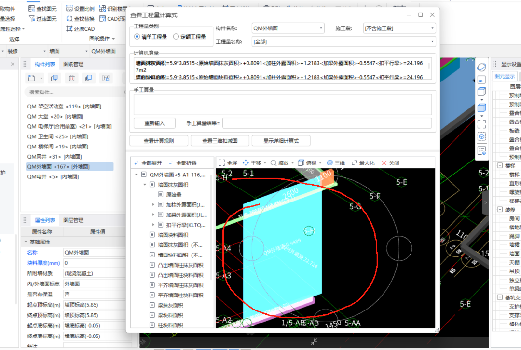The width and height of the screenshot is (521, 350).
Task: Click the 块料厚度(mm) value field
Action: click(95, 263)
